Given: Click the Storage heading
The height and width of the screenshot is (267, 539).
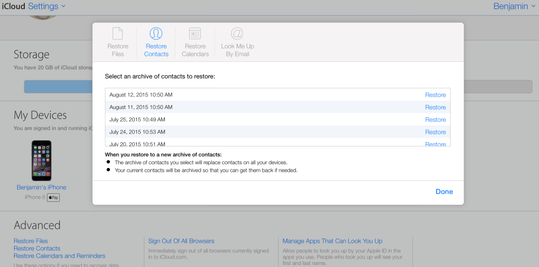Looking at the screenshot, I should pyautogui.click(x=31, y=54).
